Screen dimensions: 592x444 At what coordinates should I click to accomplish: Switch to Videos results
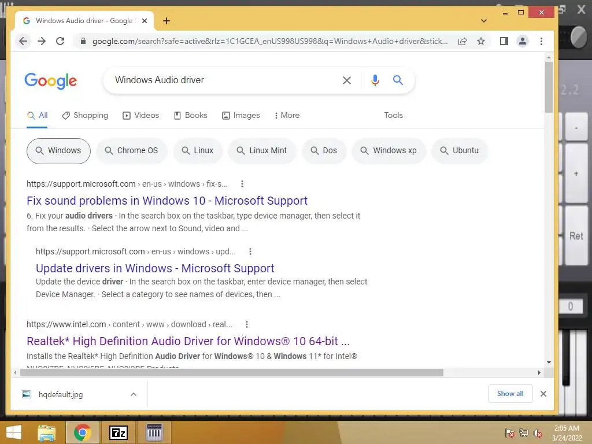pyautogui.click(x=141, y=116)
